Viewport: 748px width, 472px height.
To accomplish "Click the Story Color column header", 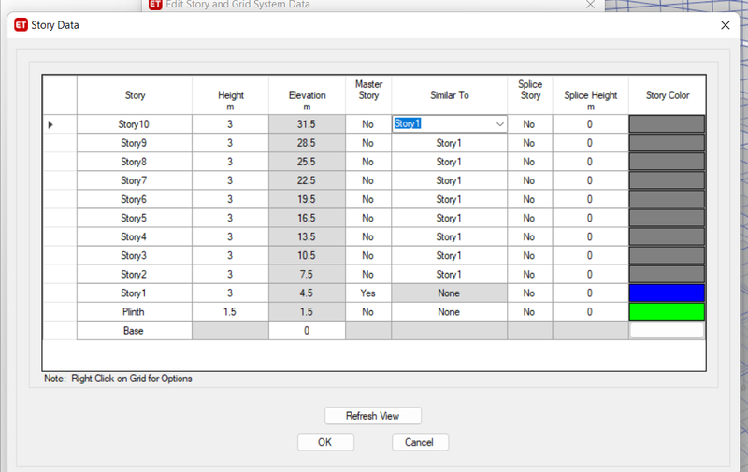I will coord(667,95).
